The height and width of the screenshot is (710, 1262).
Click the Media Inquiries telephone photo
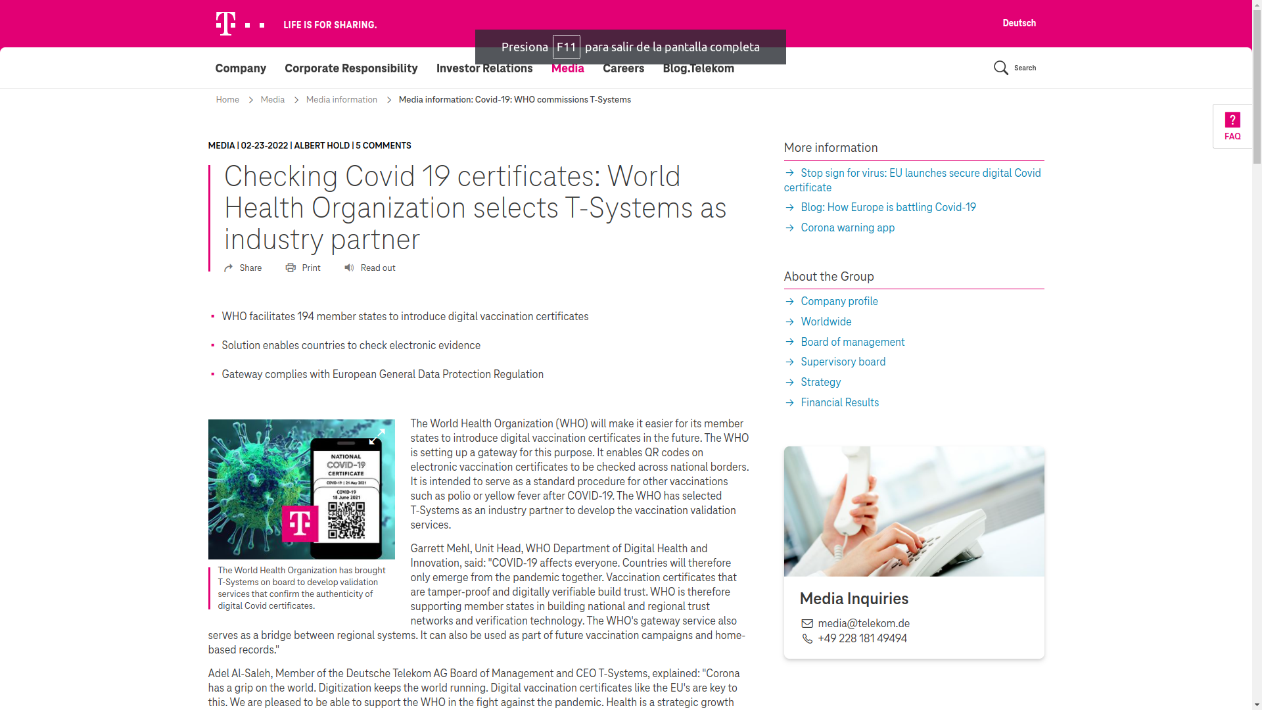[x=914, y=511]
